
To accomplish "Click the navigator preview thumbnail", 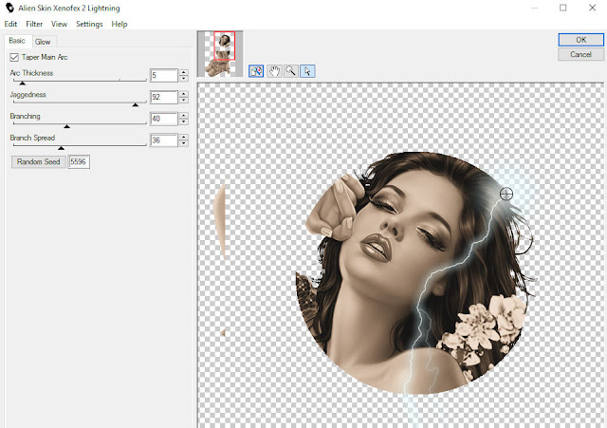I will coord(220,54).
